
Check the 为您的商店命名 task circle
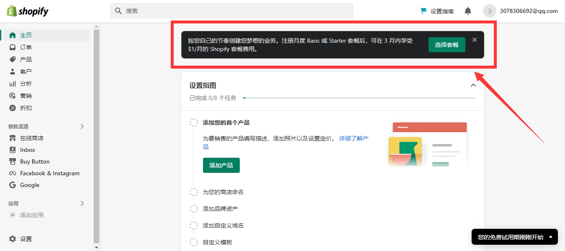pos(194,192)
